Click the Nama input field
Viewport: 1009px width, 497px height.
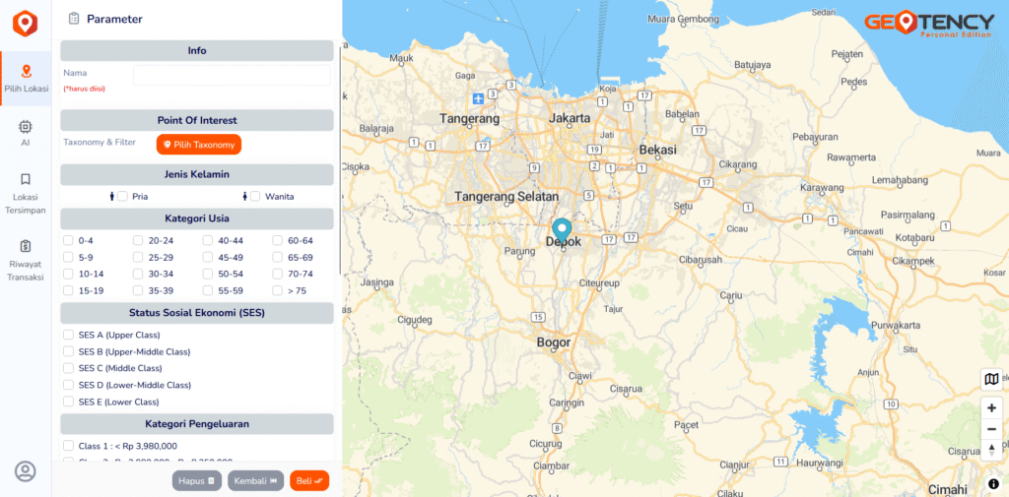232,75
